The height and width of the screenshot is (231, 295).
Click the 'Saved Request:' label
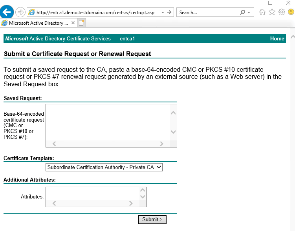(23, 98)
